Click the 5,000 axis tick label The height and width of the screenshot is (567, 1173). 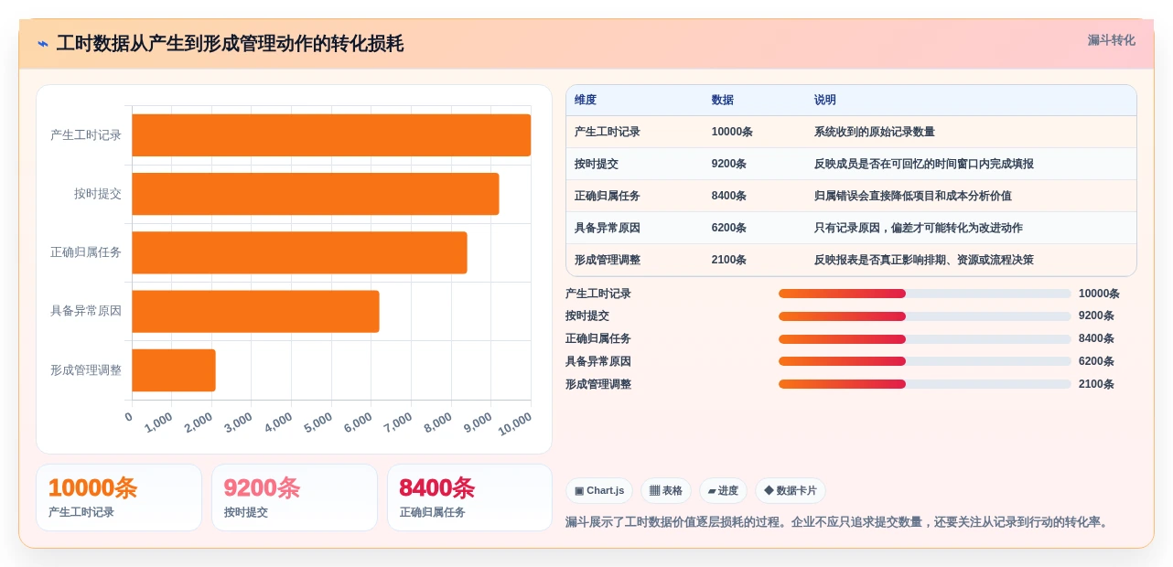click(x=318, y=423)
